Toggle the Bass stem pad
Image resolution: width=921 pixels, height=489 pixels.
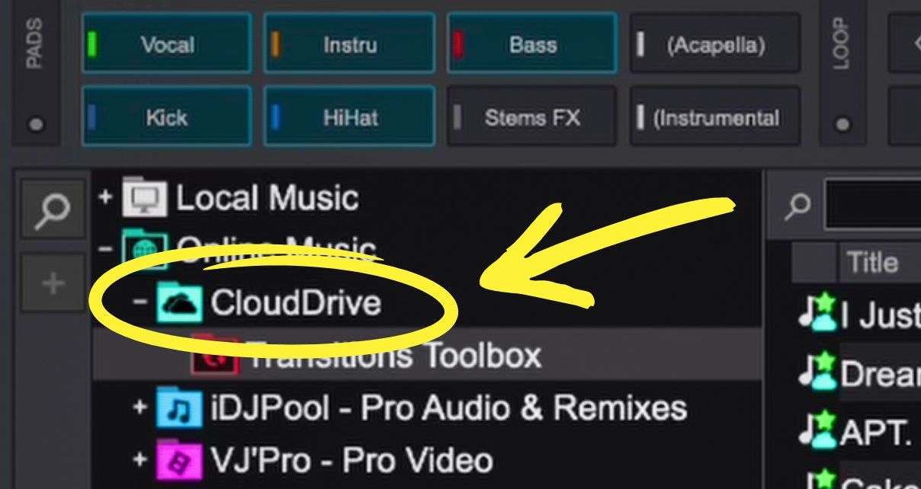click(531, 44)
